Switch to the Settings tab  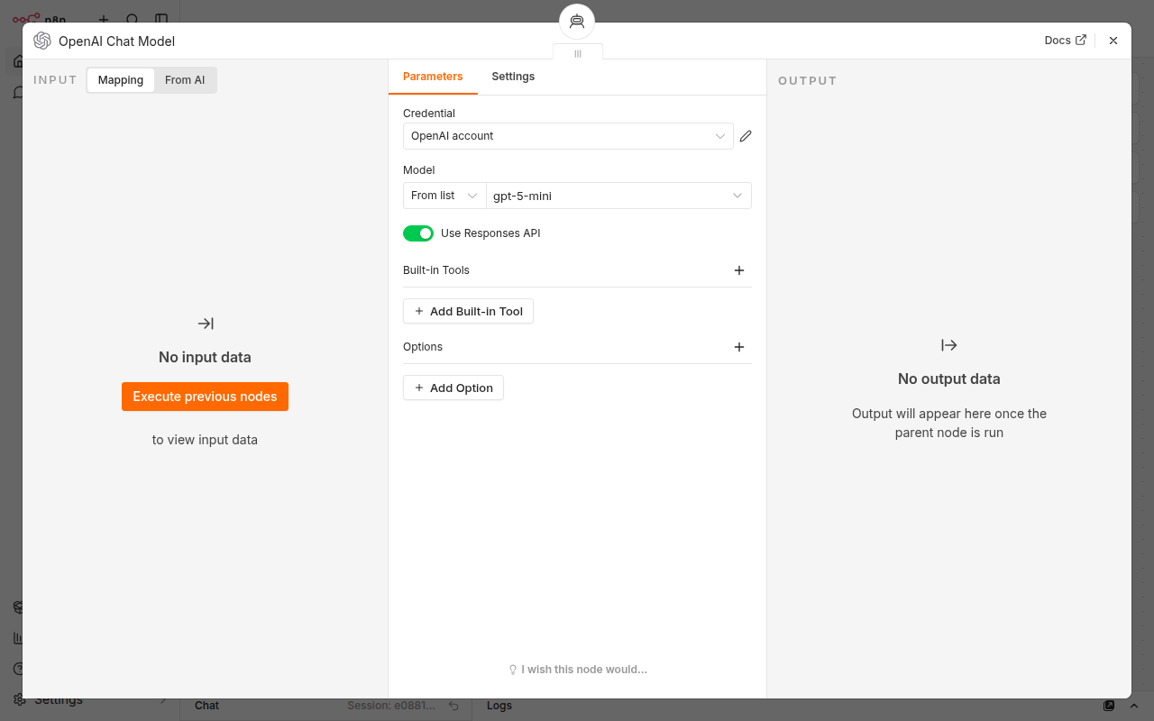pos(513,77)
